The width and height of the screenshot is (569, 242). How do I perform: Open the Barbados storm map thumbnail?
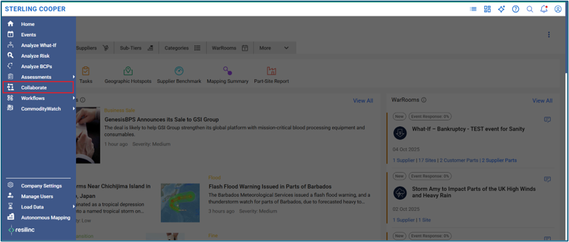180,202
